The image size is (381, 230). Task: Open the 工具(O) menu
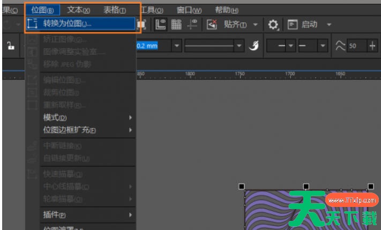pos(152,10)
